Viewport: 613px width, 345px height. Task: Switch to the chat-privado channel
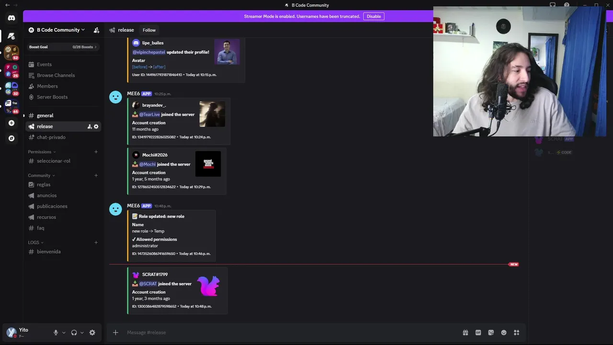(x=63, y=137)
